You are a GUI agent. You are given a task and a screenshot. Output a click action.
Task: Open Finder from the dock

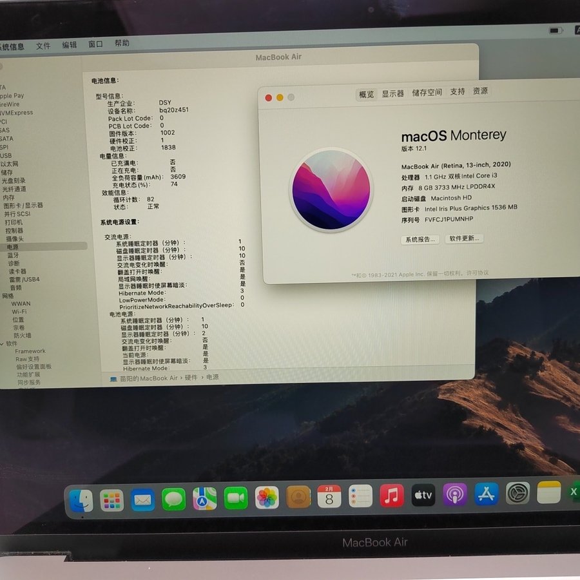click(81, 500)
